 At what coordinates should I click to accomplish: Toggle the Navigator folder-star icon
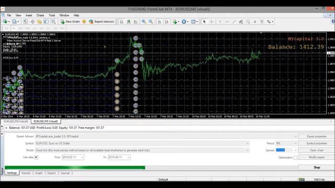click(39, 21)
